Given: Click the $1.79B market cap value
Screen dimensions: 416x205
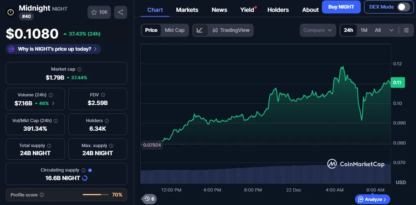Looking at the screenshot, I should 55,78.
